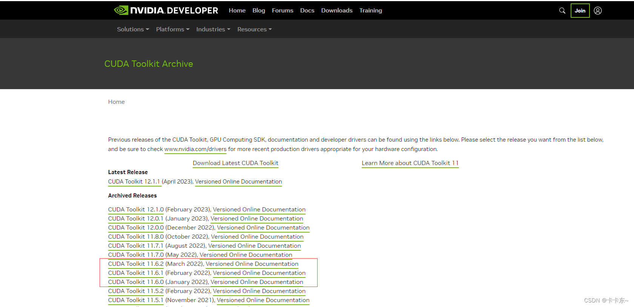Go to Home in top navigation
The width and height of the screenshot is (634, 307).
tap(237, 11)
